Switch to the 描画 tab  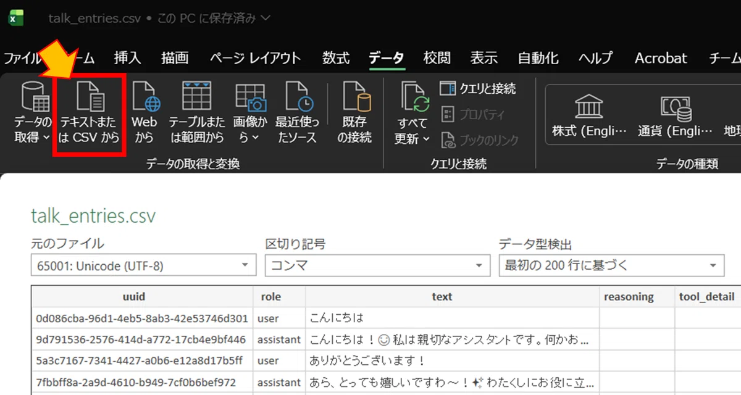(x=175, y=58)
